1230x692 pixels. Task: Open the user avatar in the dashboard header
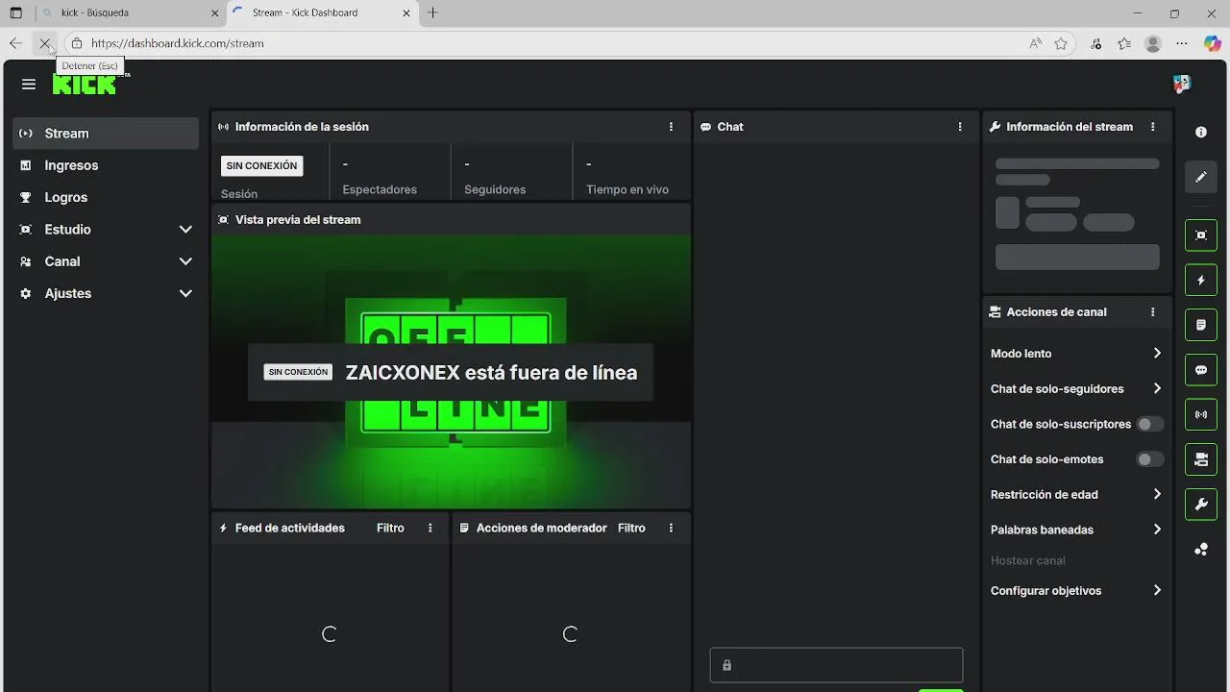point(1182,85)
